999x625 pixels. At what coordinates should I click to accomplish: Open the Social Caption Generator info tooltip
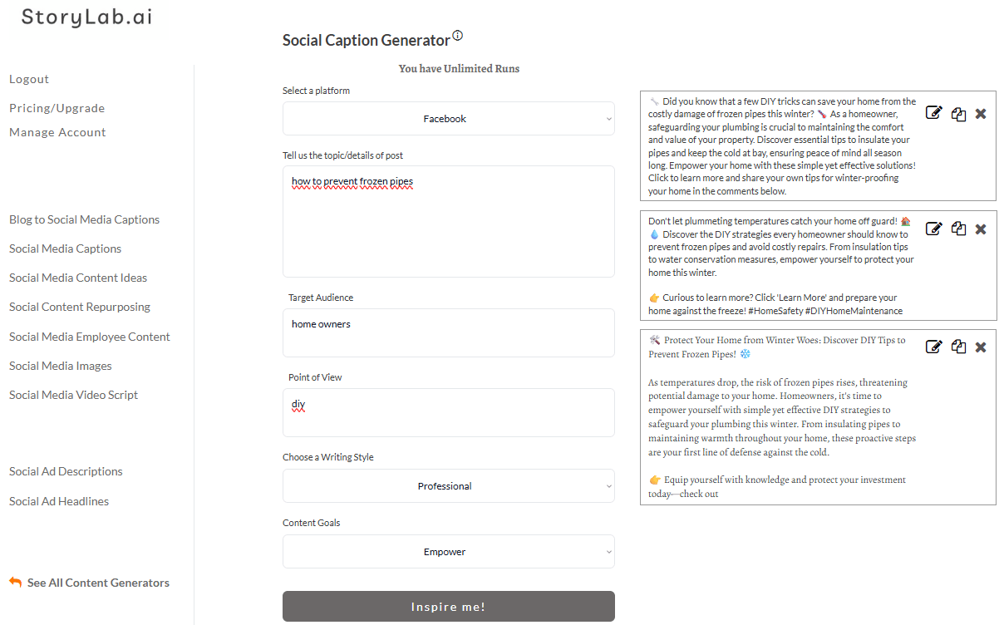pos(457,33)
